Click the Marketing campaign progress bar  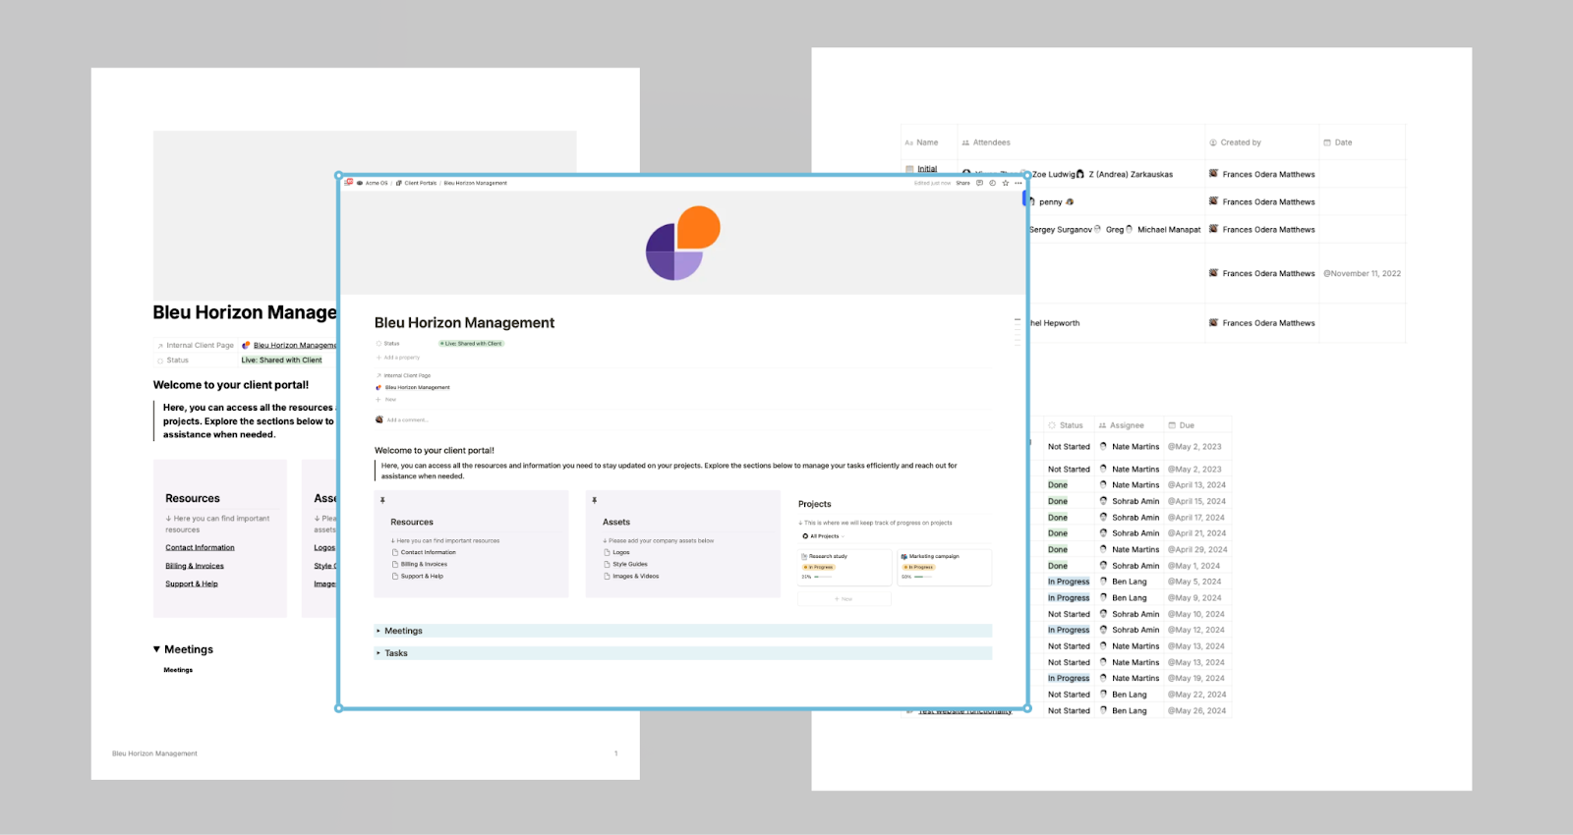click(x=923, y=577)
